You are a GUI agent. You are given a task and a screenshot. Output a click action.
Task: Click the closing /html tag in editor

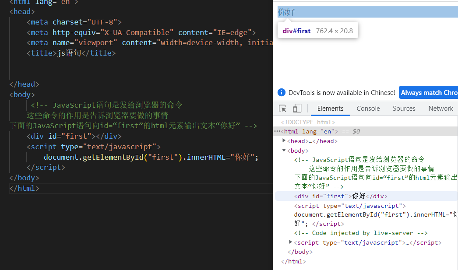(x=24, y=188)
